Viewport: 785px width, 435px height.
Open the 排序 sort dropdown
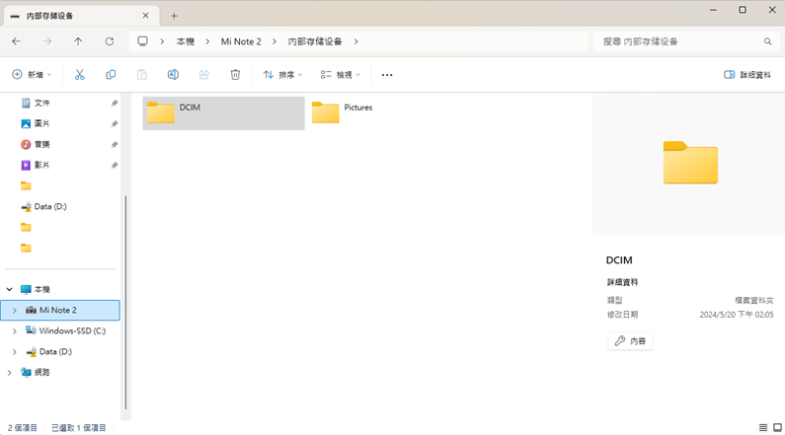coord(282,75)
